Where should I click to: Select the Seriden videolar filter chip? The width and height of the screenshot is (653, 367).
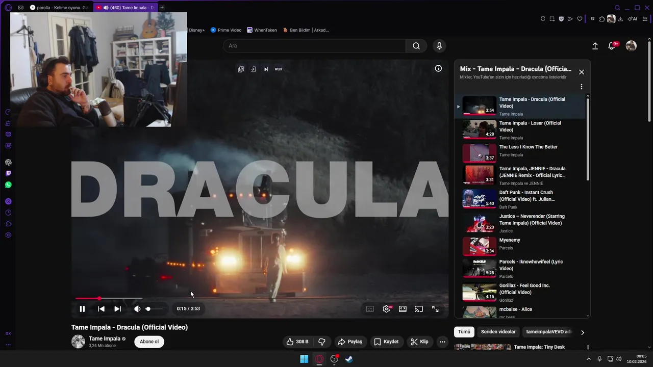[498, 332]
